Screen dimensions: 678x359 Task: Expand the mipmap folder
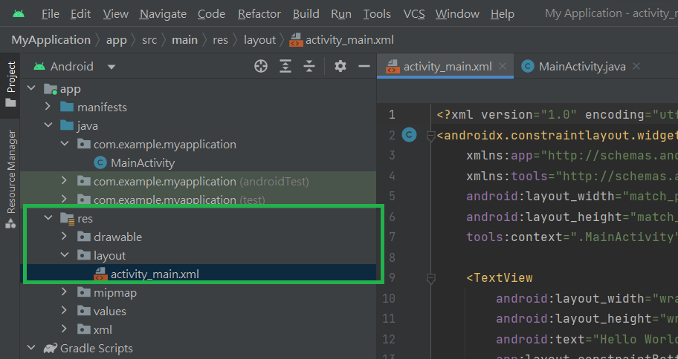pyautogui.click(x=65, y=292)
